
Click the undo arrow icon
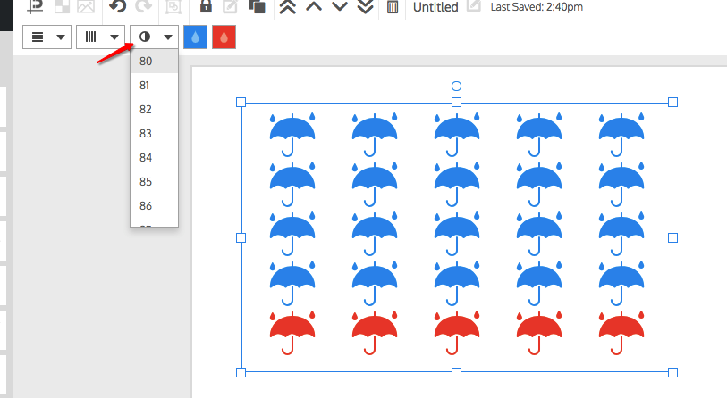[117, 7]
